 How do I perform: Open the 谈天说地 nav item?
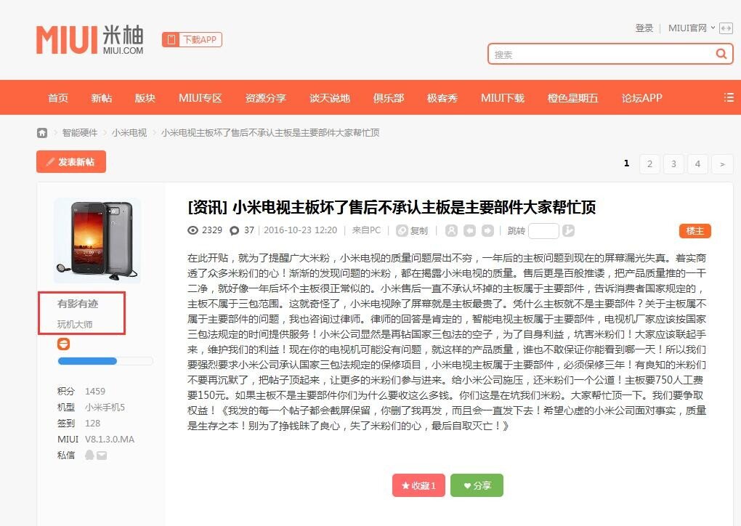click(x=330, y=98)
